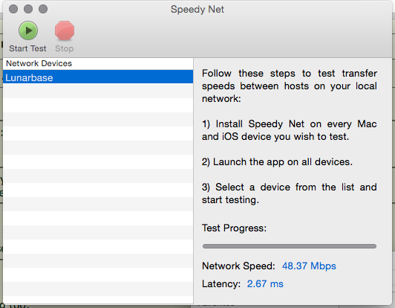Click the red Stop octagon icon
This screenshot has width=395, height=308.
pos(65,31)
